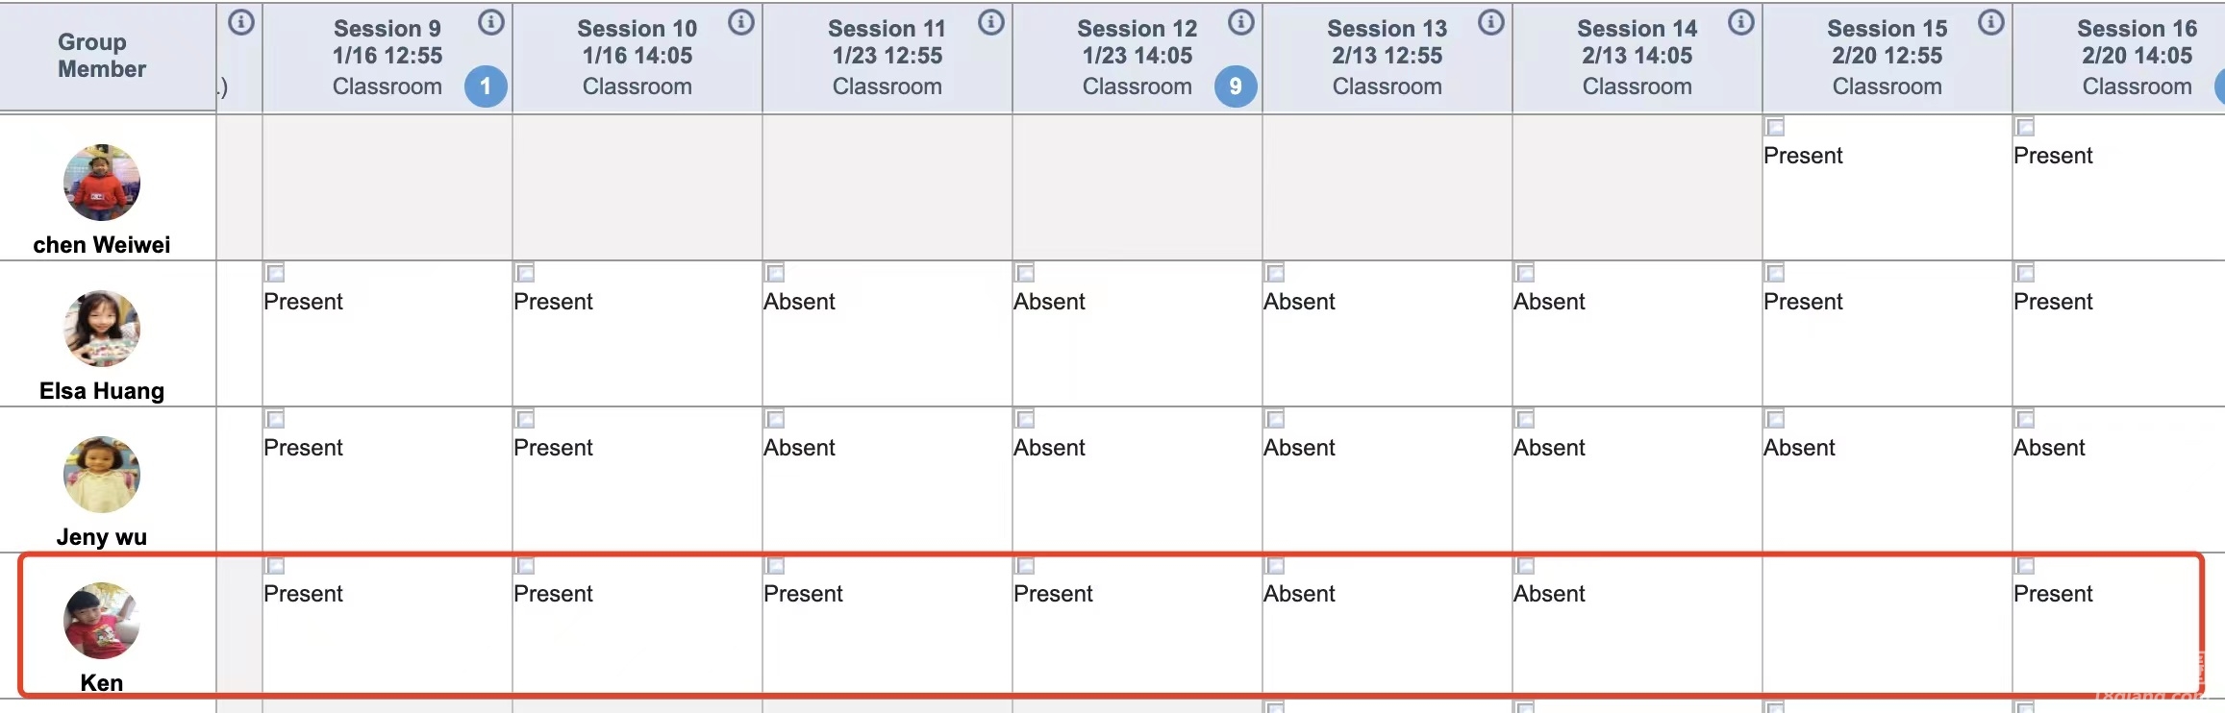Open the Session 13 info icon
This screenshot has width=2225, height=713.
tap(1490, 23)
